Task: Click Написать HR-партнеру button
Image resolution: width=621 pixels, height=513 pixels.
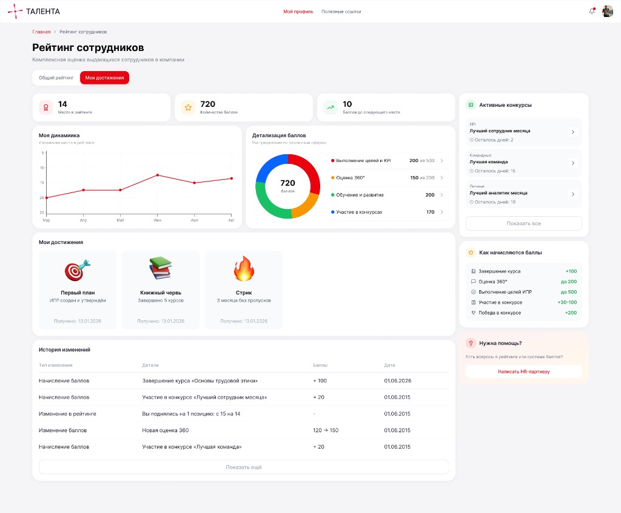Action: click(523, 372)
